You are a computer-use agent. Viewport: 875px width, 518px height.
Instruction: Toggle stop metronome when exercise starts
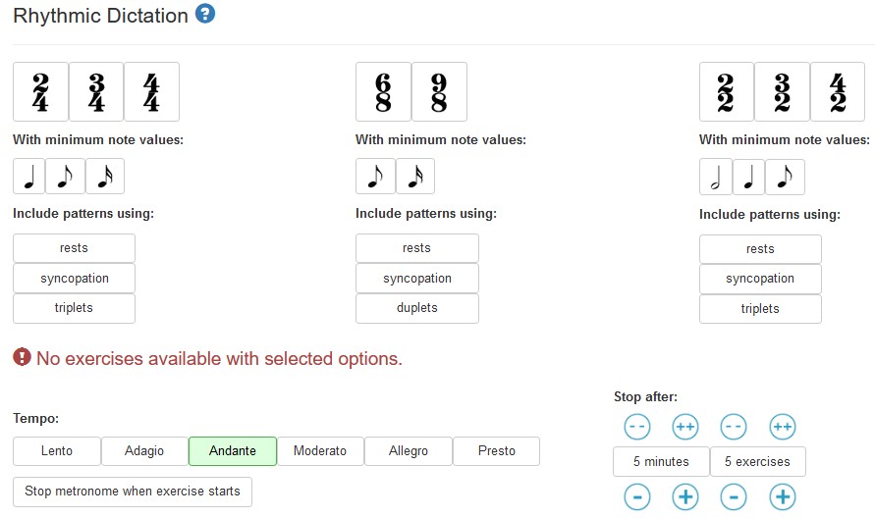coord(133,492)
